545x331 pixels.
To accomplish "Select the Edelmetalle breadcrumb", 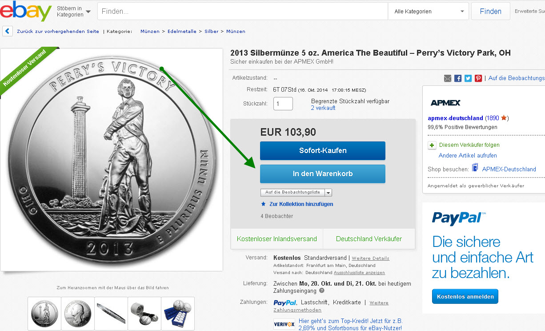I will click(182, 32).
